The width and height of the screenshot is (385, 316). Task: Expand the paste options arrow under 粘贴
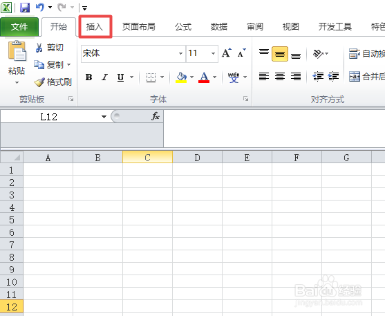pyautogui.click(x=17, y=82)
